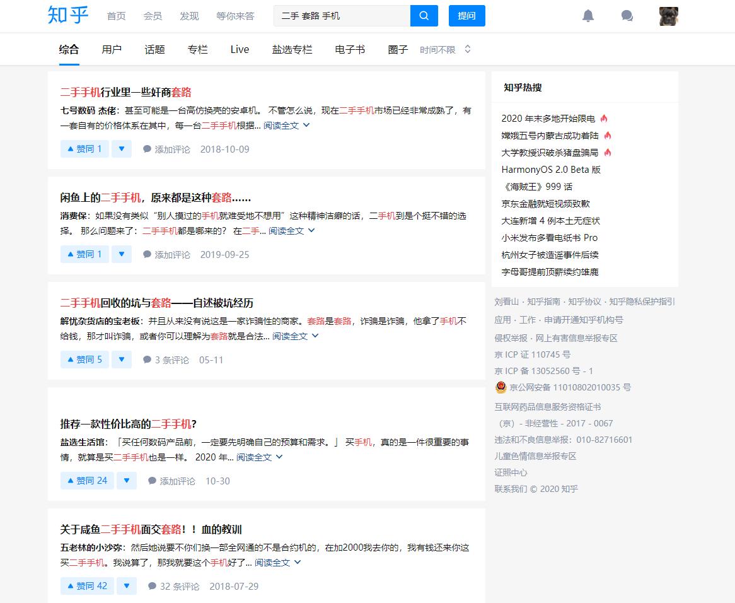This screenshot has width=735, height=603.
Task: Upvote the 咸鱼二手手机面交套路 answer
Action: pyautogui.click(x=86, y=586)
